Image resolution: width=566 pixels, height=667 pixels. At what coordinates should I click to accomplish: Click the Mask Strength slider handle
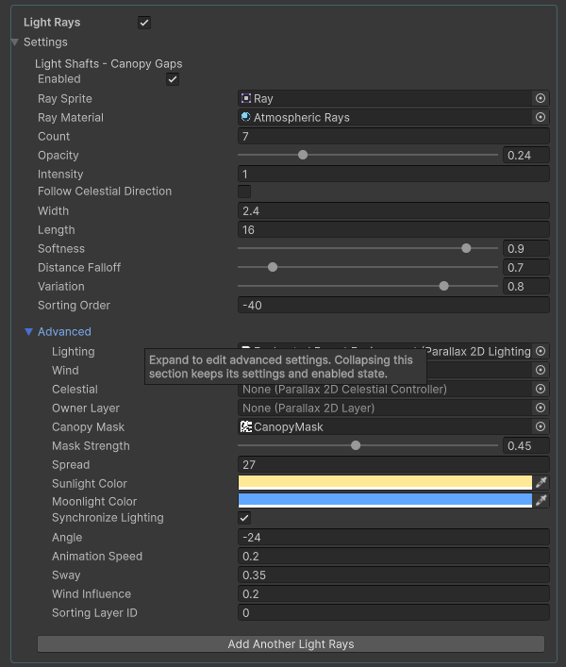356,445
